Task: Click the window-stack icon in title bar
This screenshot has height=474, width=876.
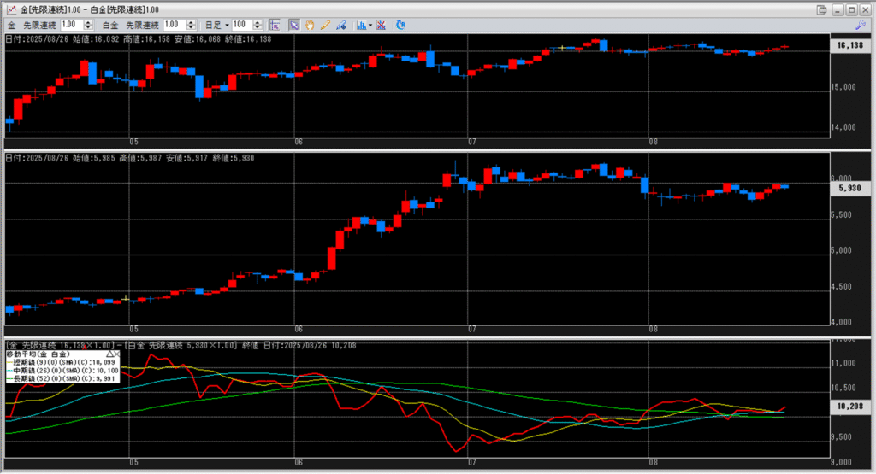Action: 822,9
